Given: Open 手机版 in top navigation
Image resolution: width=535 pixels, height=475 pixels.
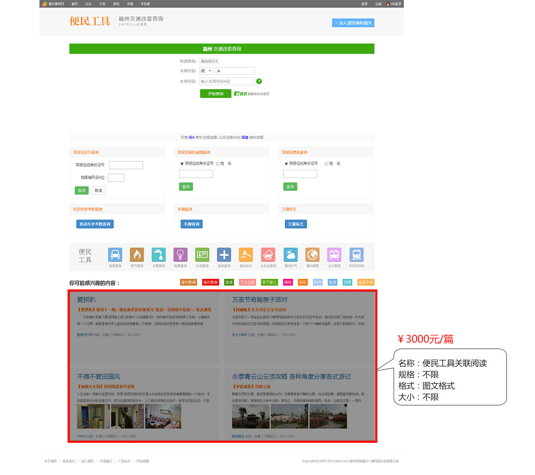Looking at the screenshot, I should coord(145,4).
